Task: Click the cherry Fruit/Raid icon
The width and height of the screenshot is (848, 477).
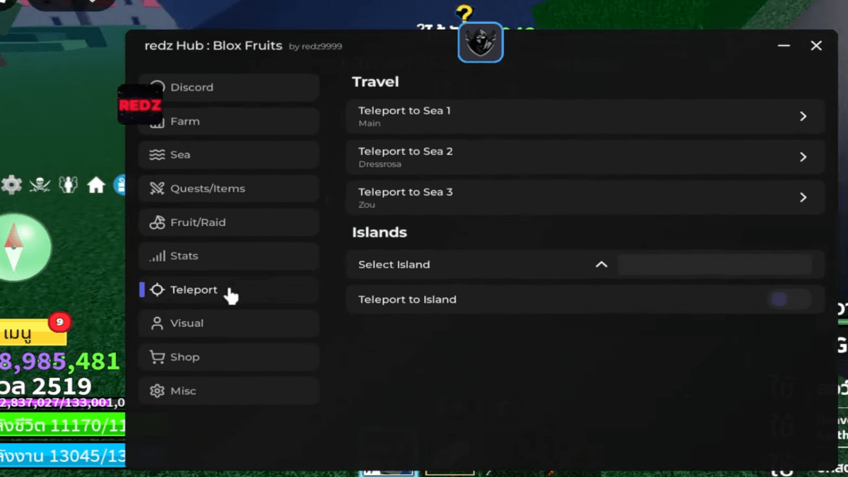Action: (157, 223)
